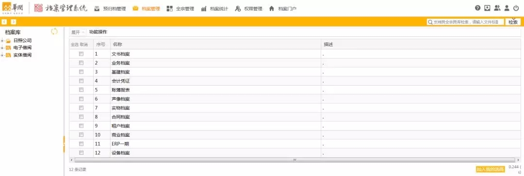Select 电子借阅 in the archive tree
Viewport: 524px width, 176px height.
23,48
